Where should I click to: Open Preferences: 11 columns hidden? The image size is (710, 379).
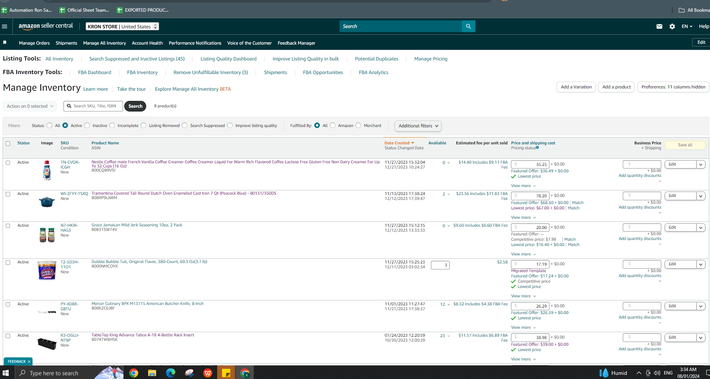pyautogui.click(x=673, y=87)
